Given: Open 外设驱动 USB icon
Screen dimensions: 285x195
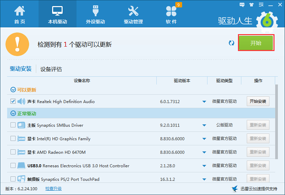Looking at the screenshot, I should [x=95, y=11].
